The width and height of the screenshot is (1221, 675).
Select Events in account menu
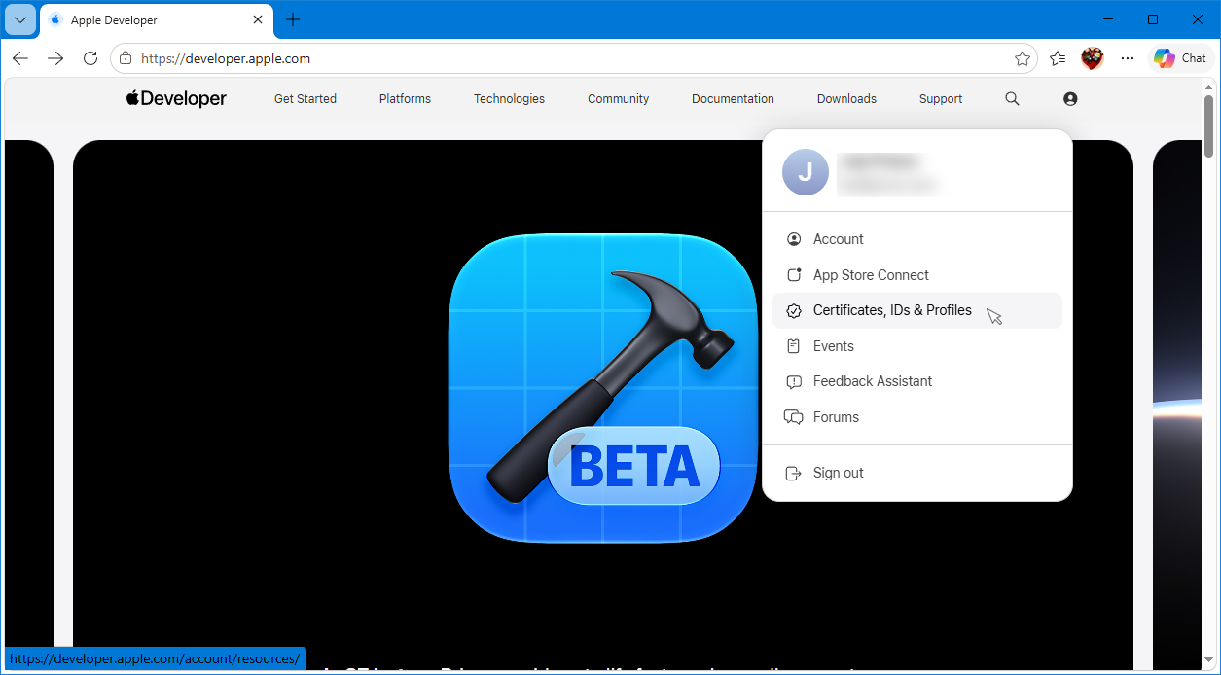[x=917, y=346]
